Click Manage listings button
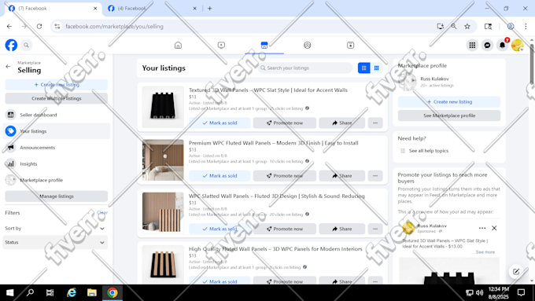 (57, 196)
